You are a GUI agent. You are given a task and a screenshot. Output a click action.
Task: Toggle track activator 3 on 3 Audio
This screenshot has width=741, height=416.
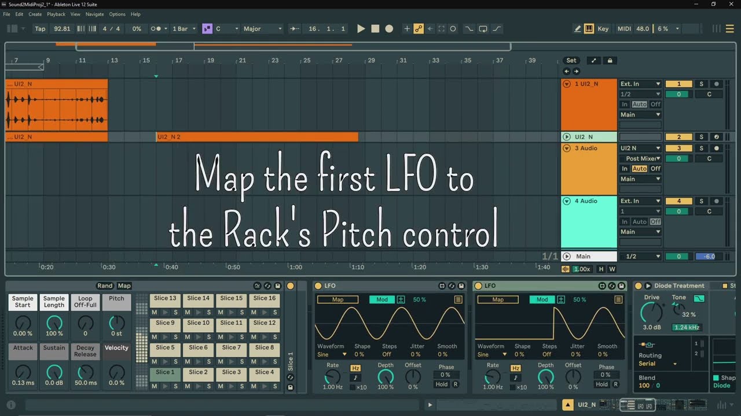click(679, 148)
